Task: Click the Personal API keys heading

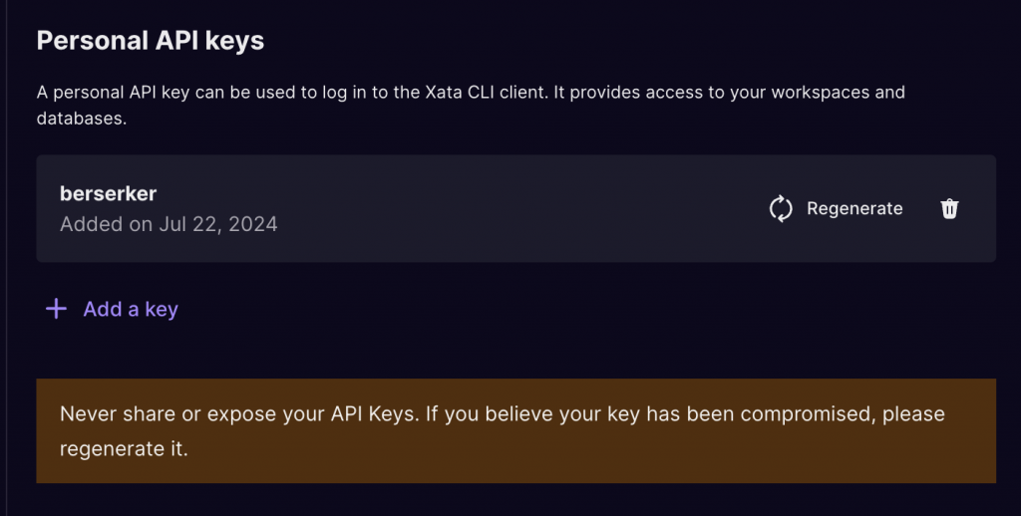Action: (150, 41)
